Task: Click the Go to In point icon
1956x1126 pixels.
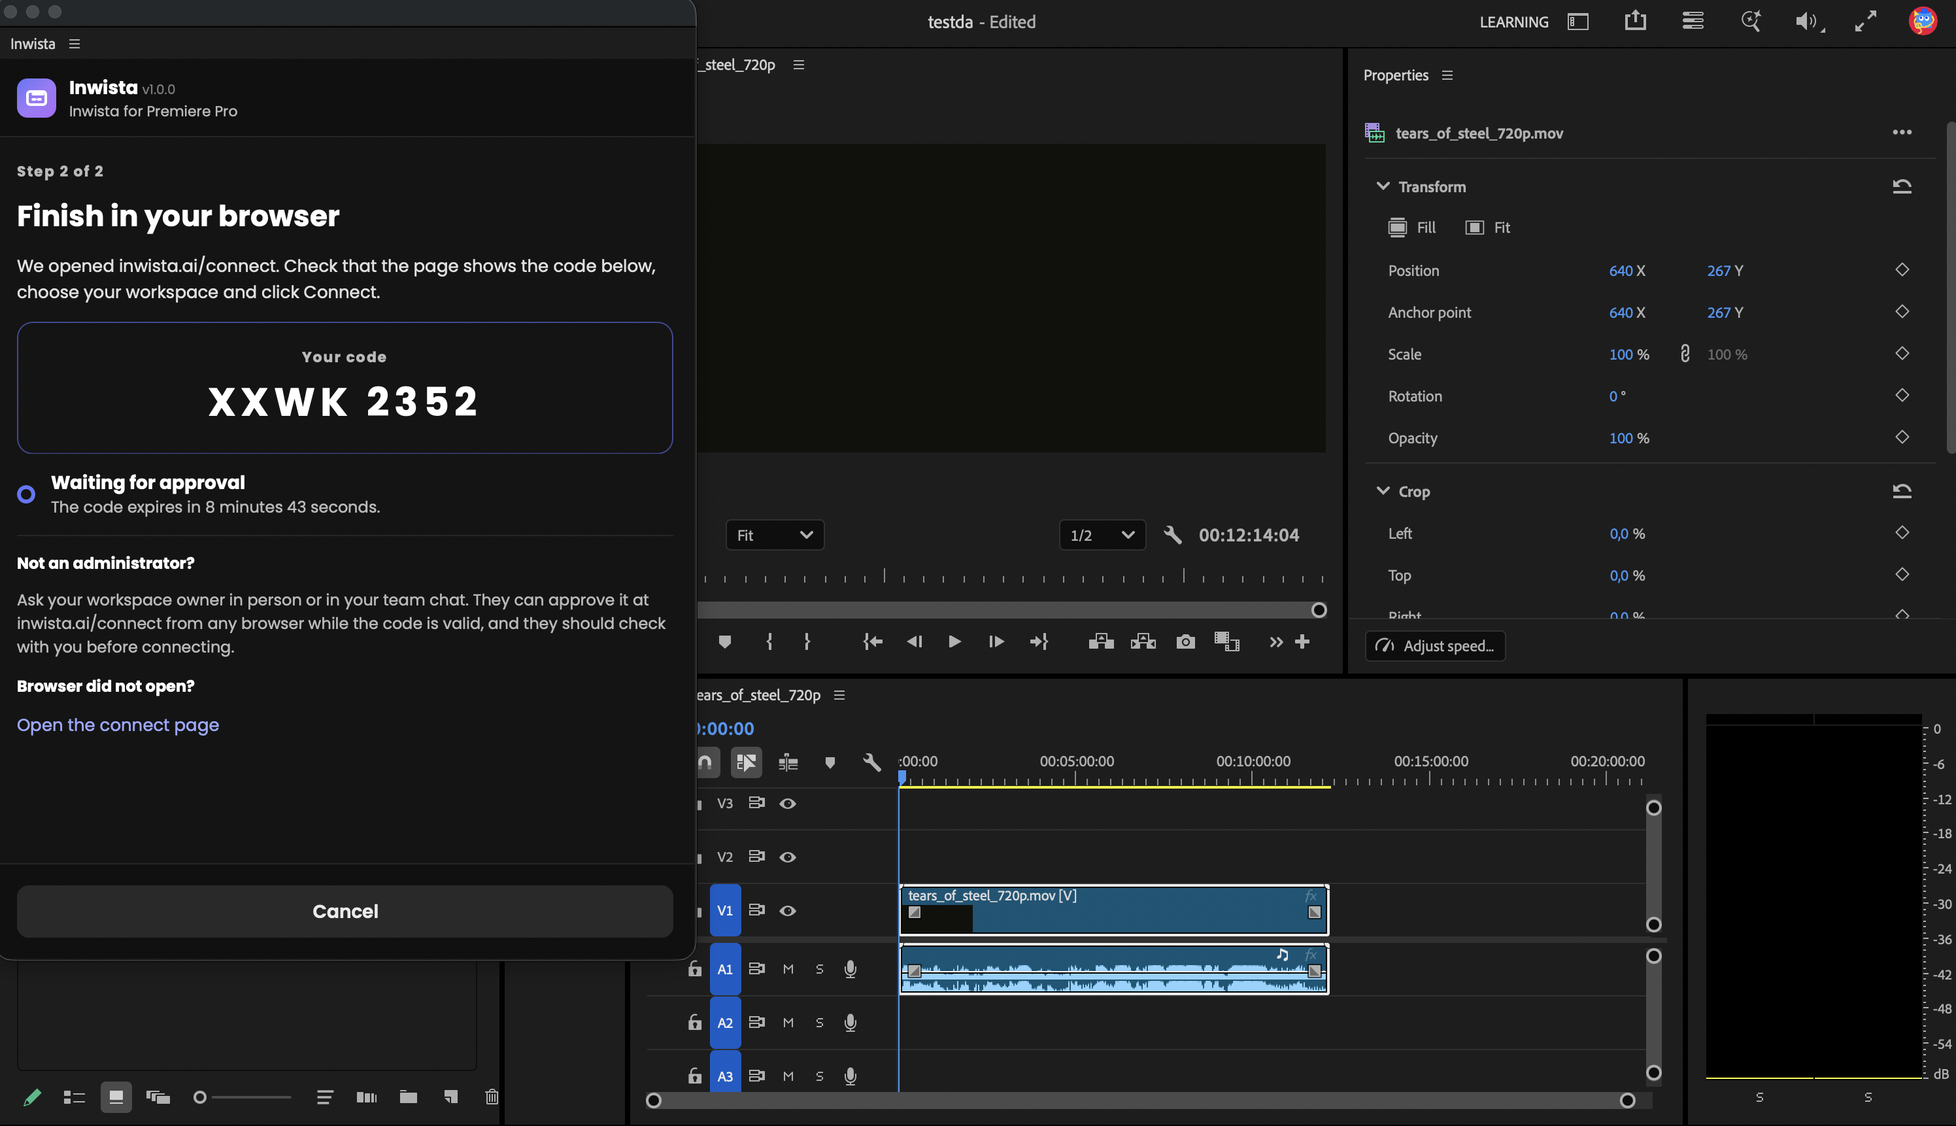Action: point(872,642)
